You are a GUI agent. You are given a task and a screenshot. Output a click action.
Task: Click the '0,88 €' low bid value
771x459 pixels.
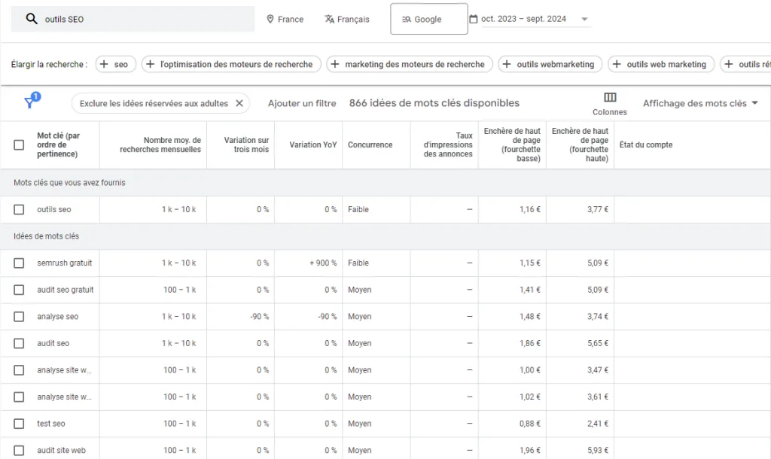coord(529,424)
